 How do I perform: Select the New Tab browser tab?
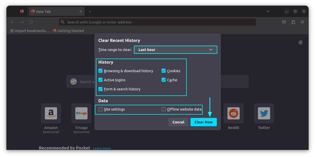point(51,11)
